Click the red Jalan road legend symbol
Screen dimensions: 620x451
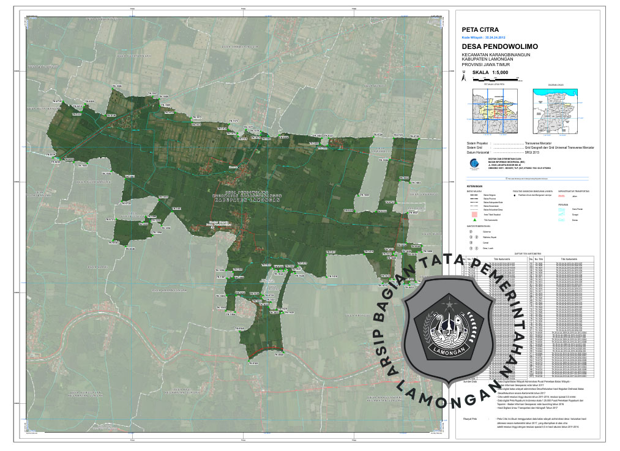click(561, 196)
